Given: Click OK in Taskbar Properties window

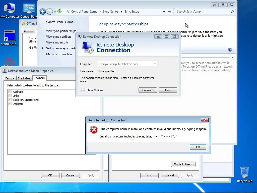Looking at the screenshot, I should 50,175.
